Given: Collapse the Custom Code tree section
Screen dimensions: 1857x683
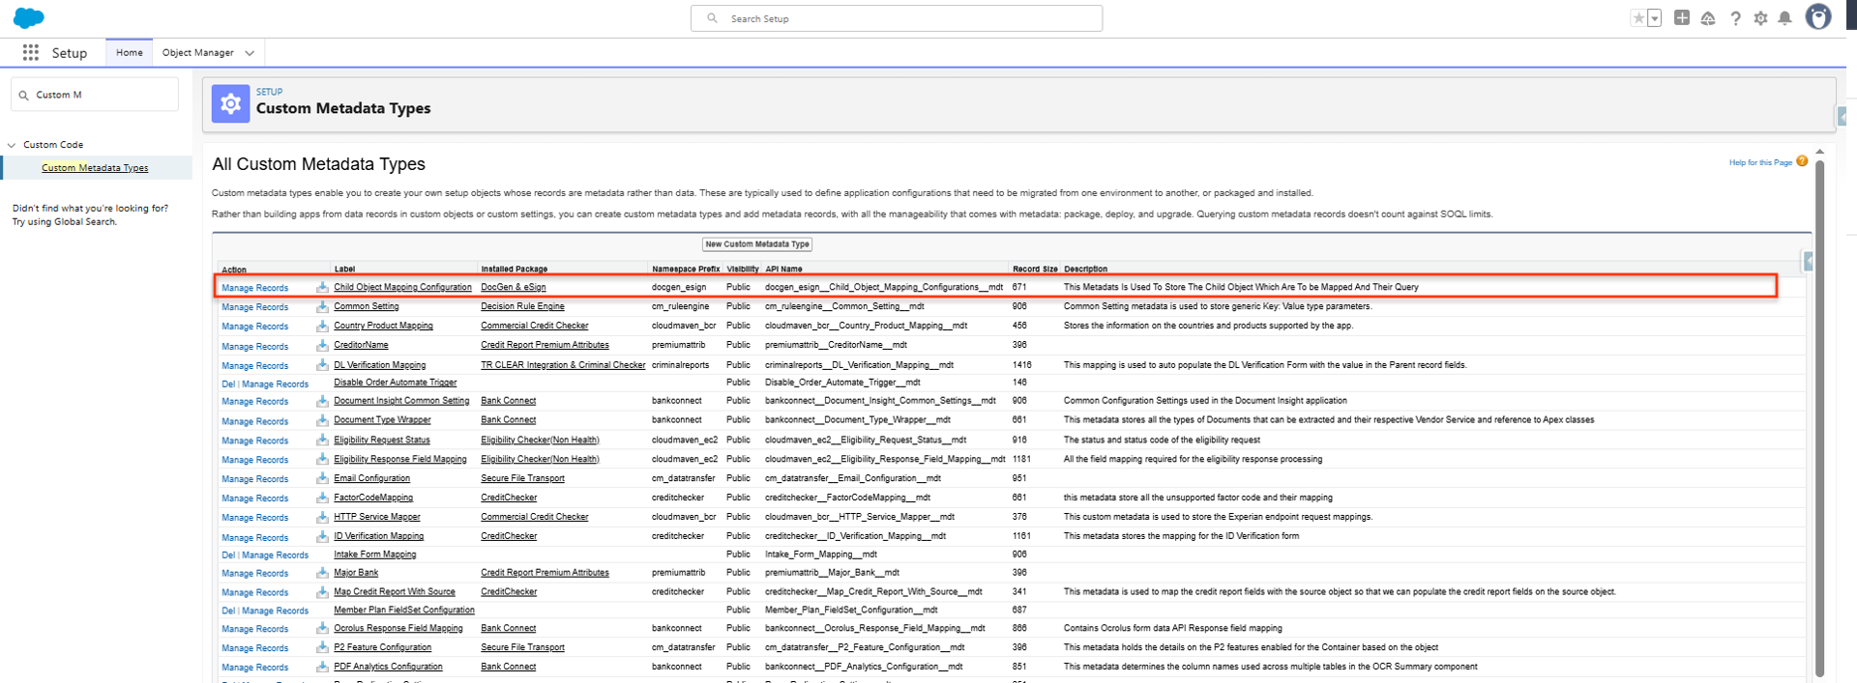Looking at the screenshot, I should click(12, 145).
